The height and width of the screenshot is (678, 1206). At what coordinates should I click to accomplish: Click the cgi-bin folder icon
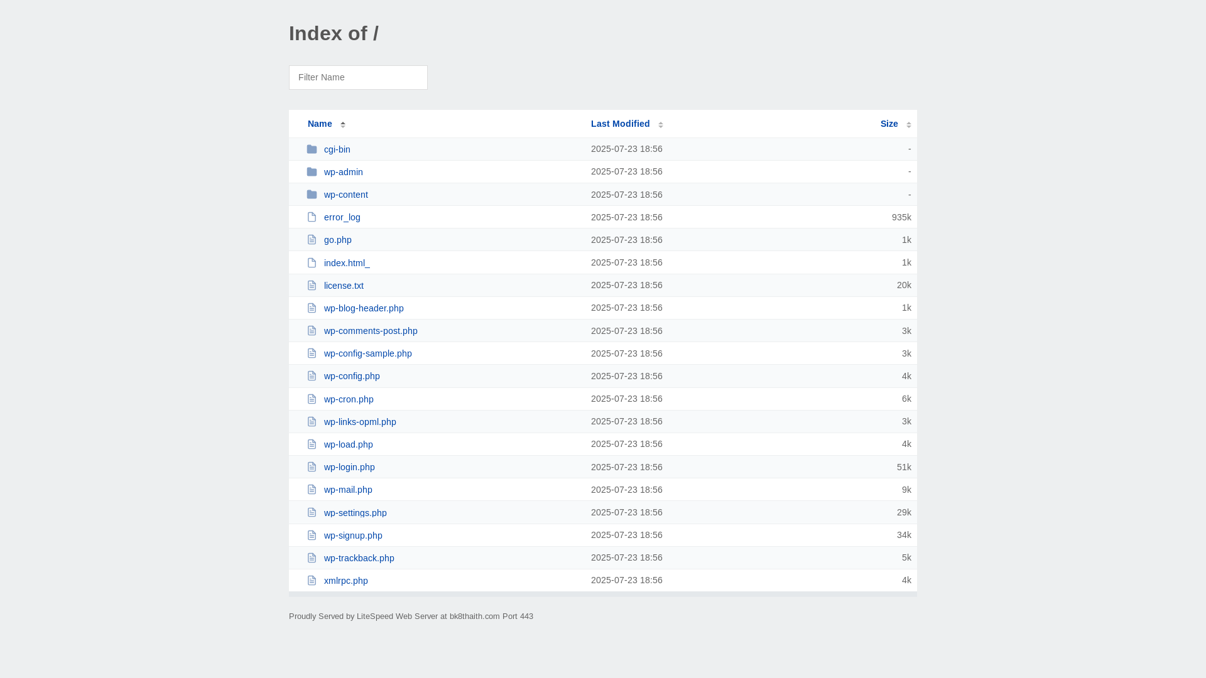point(312,149)
